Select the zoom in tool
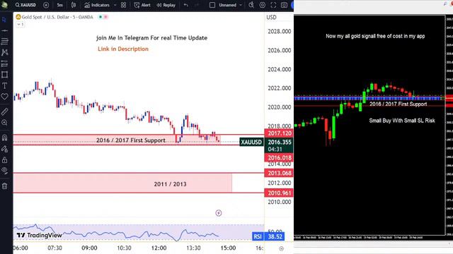Image resolution: width=453 pixels, height=254 pixels. click(4, 123)
